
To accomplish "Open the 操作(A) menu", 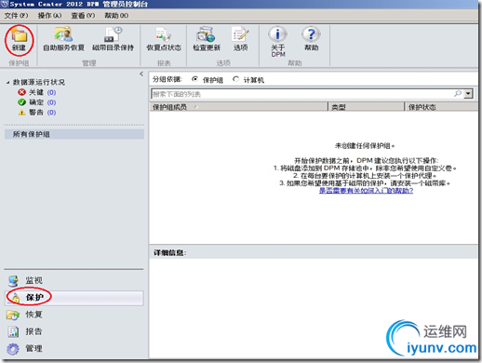I will [x=49, y=16].
